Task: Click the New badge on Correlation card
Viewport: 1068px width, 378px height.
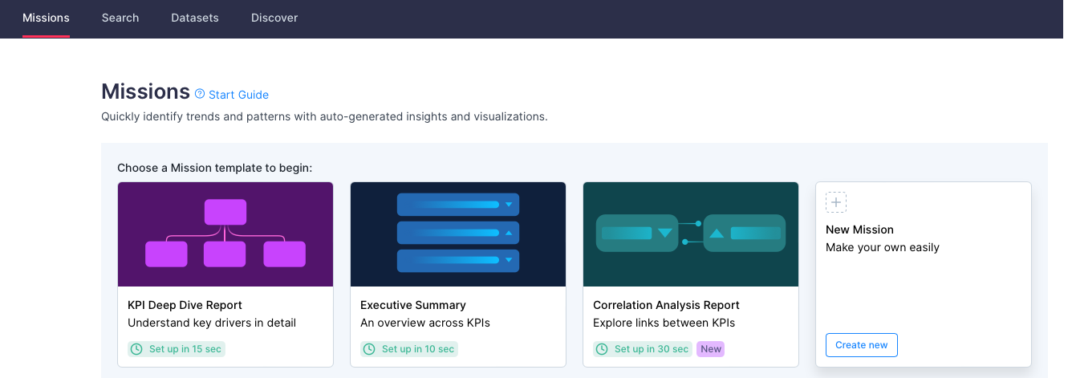Action: tap(710, 349)
